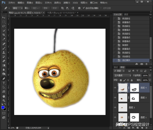Select the Dodge tool
The height and width of the screenshot is (130, 153).
pyautogui.click(x=4, y=74)
